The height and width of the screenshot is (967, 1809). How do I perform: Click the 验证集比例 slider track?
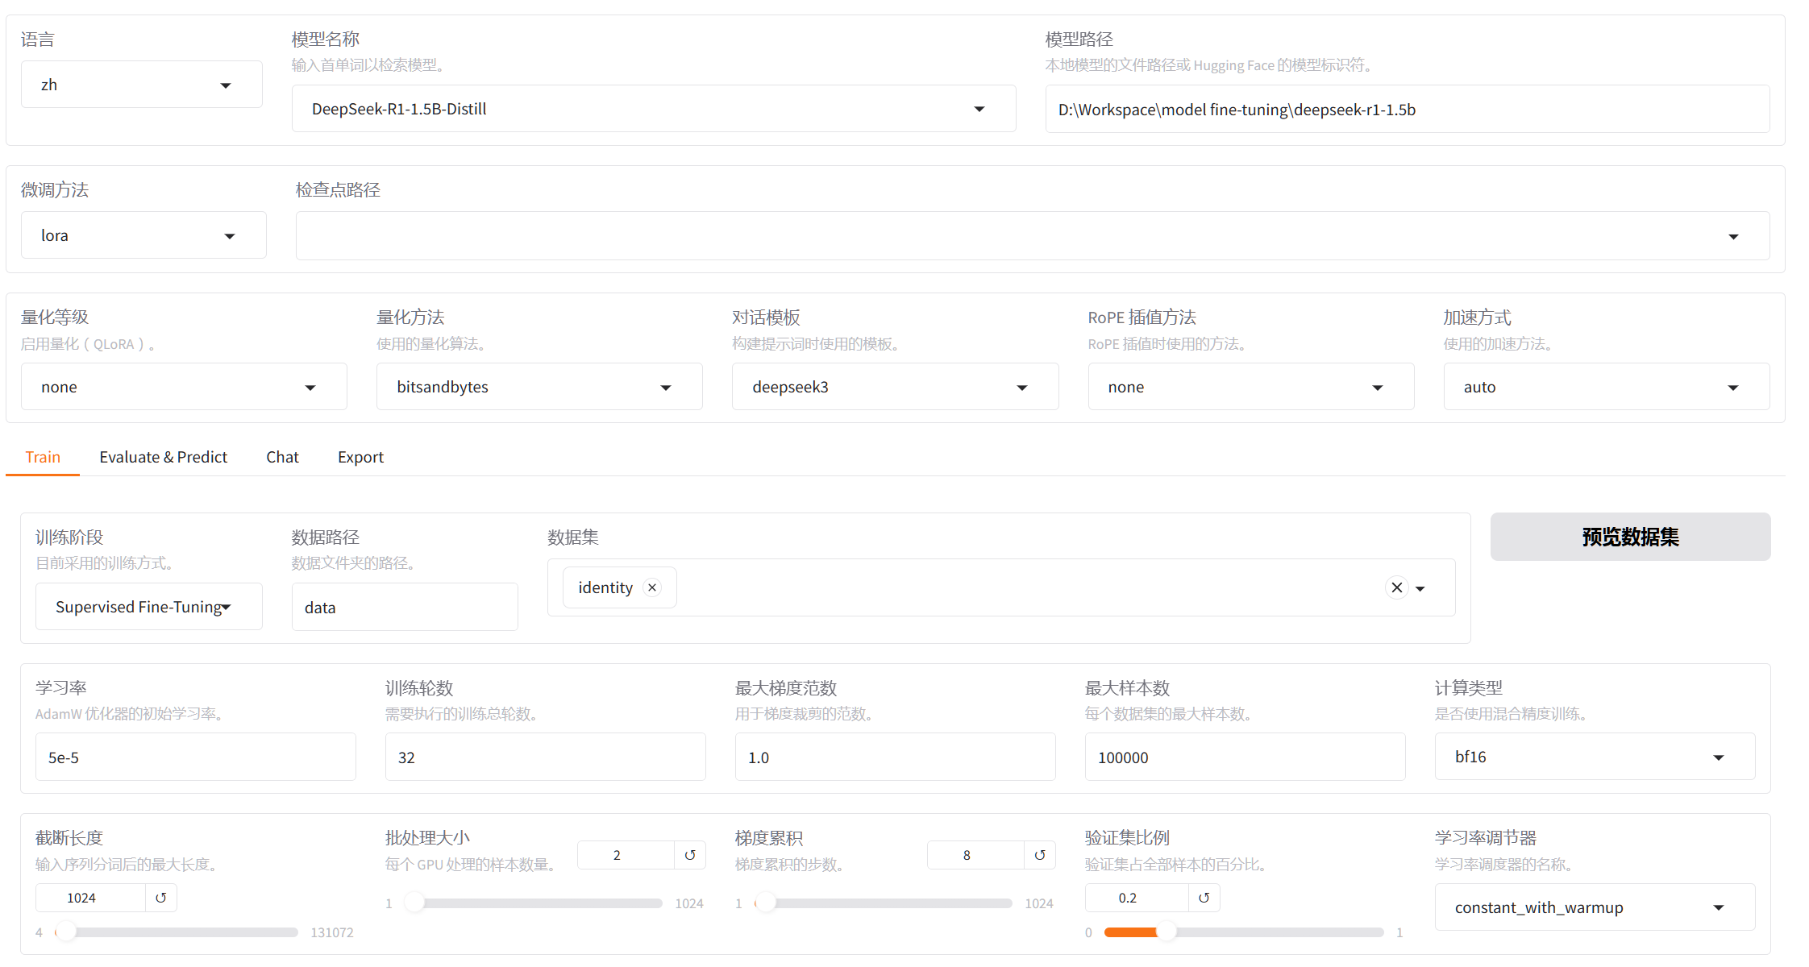(x=1244, y=932)
